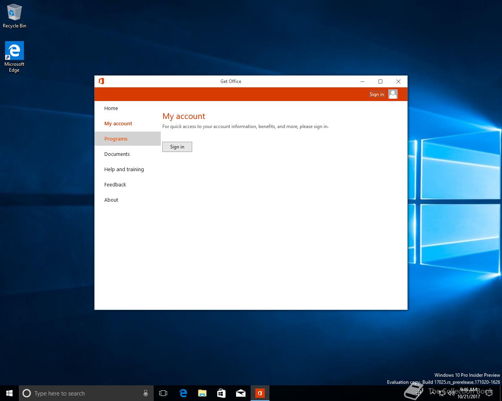Open the People icon in system tray
The width and height of the screenshot is (502, 401).
418,393
